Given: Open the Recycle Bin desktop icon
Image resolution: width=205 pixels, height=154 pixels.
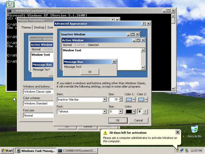Looking at the screenshot, I should pos(194,132).
